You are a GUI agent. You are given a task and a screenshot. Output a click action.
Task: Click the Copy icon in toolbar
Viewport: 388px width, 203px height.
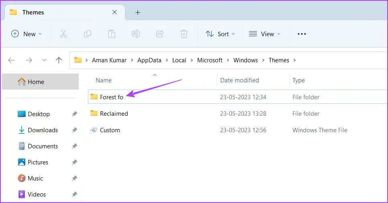pyautogui.click(x=88, y=34)
